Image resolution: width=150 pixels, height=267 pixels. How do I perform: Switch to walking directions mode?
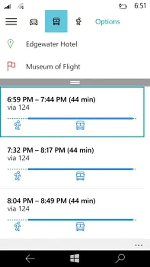pyautogui.click(x=78, y=22)
